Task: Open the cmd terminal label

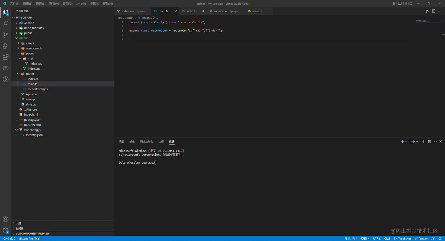Action: coord(414,142)
